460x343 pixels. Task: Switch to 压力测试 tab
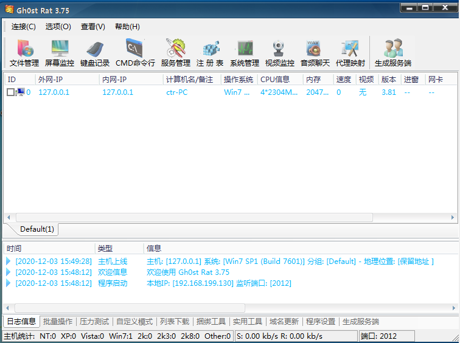click(94, 322)
